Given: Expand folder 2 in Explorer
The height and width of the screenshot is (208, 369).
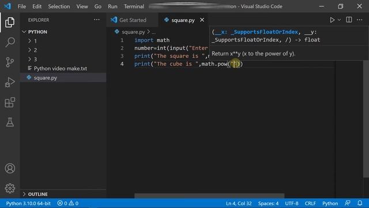Looking at the screenshot, I should (x=63, y=50).
